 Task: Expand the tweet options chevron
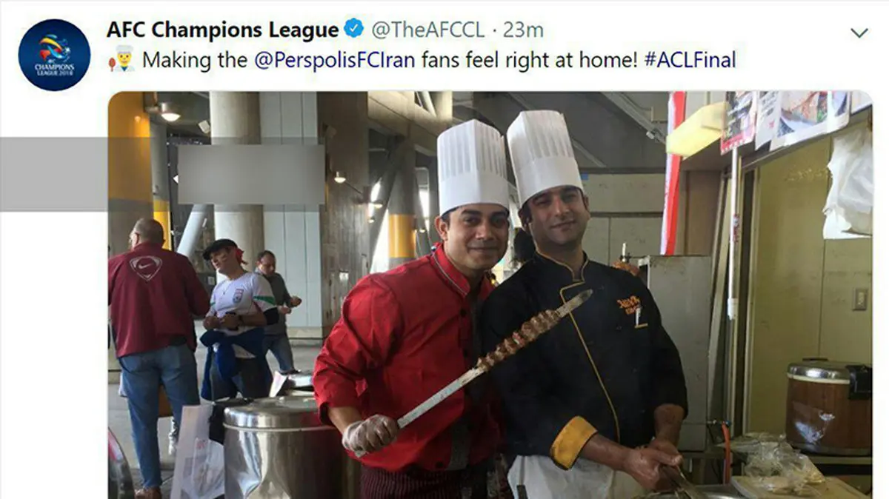click(859, 33)
